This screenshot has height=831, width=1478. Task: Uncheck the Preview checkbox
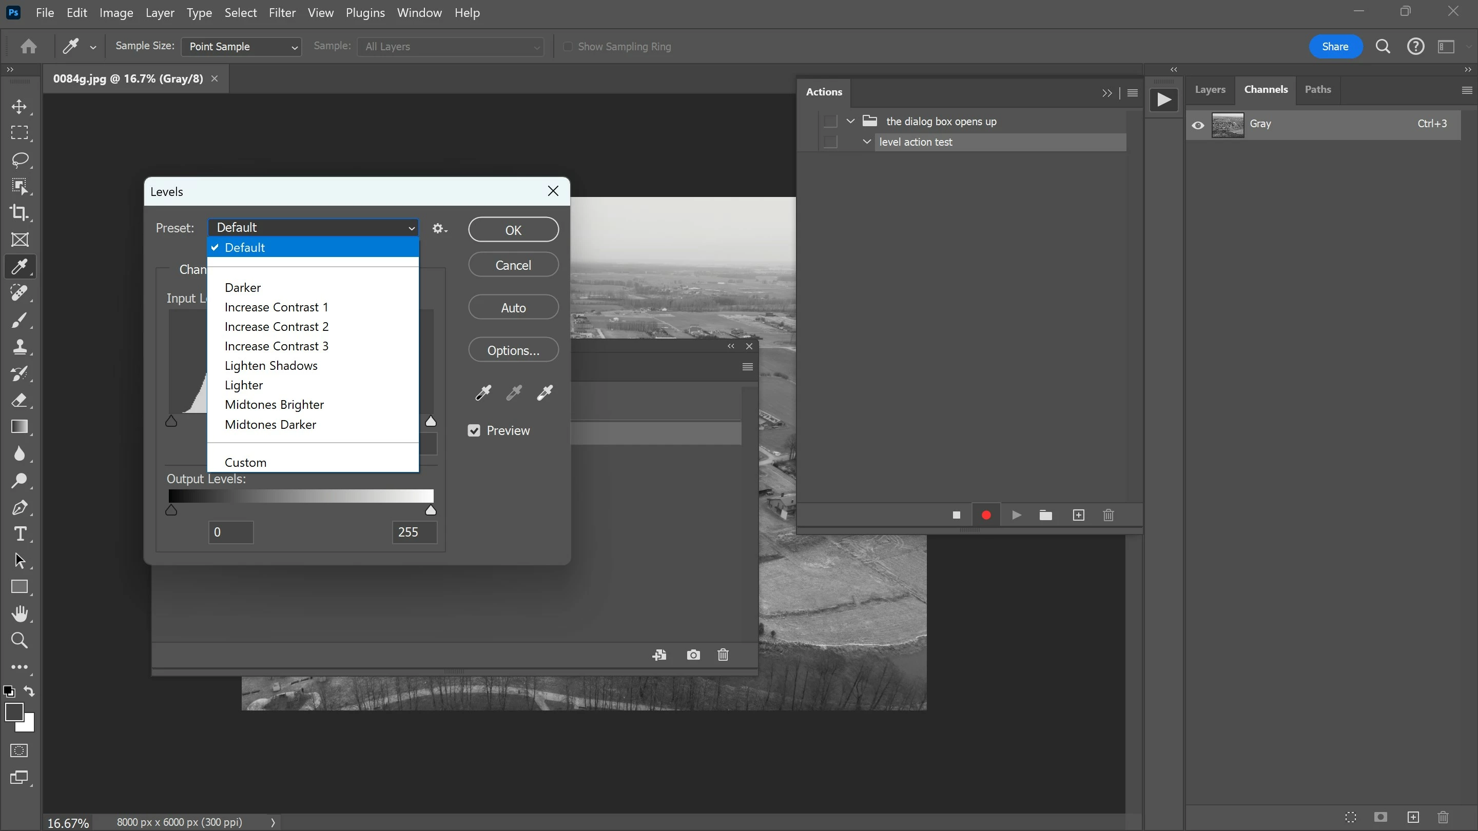[x=474, y=431]
